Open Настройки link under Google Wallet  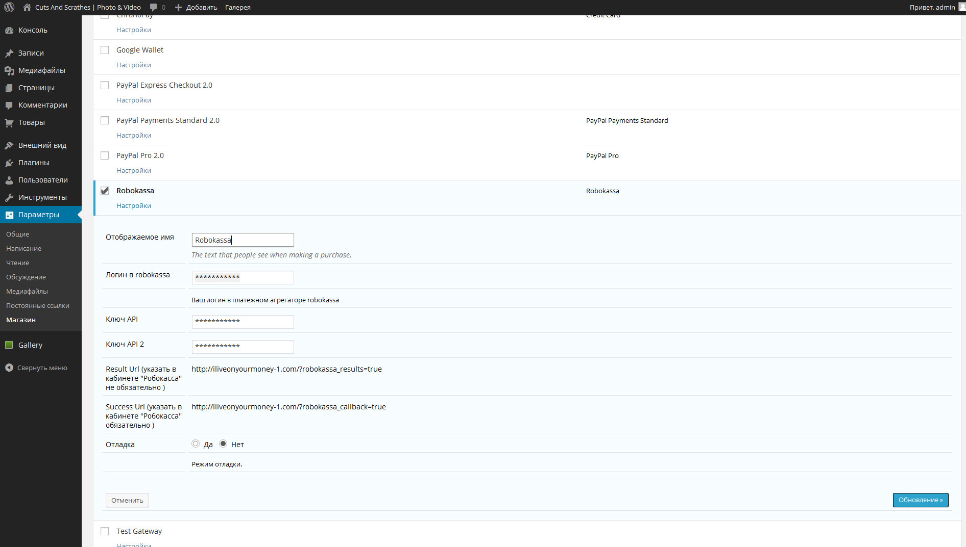pos(134,65)
